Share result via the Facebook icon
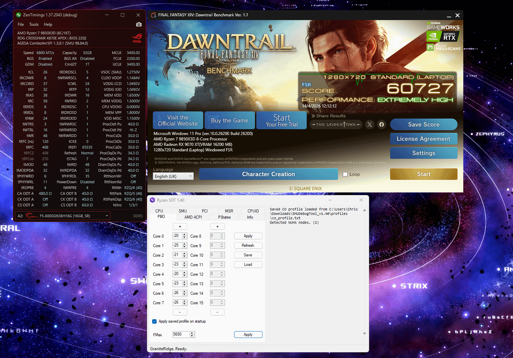This screenshot has width=513, height=358. pyautogui.click(x=382, y=124)
